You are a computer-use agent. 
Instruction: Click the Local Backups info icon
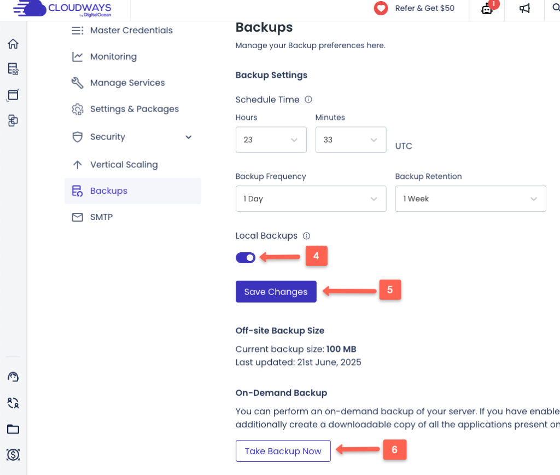[x=306, y=235]
